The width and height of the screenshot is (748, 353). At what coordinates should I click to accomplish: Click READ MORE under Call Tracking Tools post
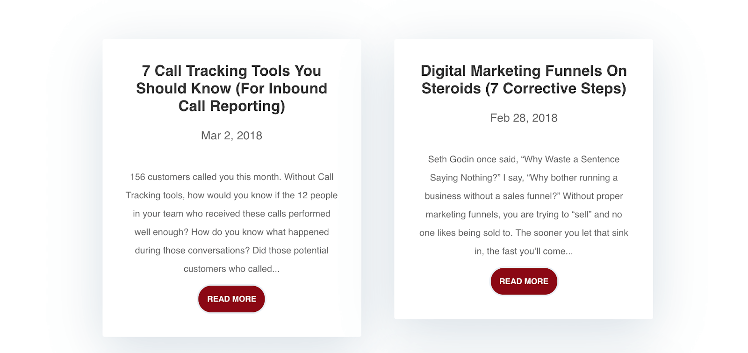(x=231, y=299)
